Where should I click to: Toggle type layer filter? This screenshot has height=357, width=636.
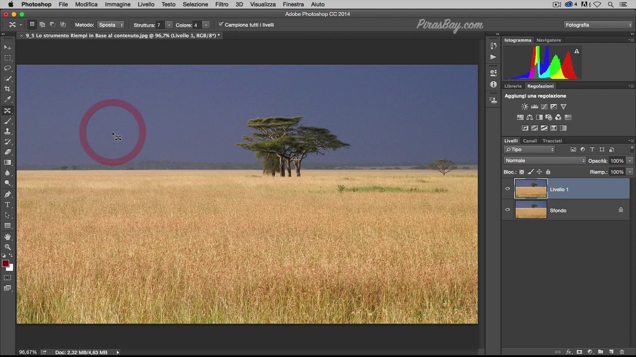(x=592, y=149)
